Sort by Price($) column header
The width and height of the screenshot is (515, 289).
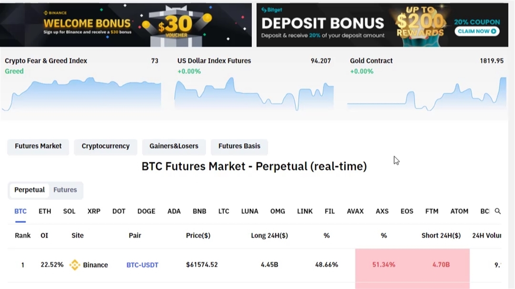[x=198, y=236]
